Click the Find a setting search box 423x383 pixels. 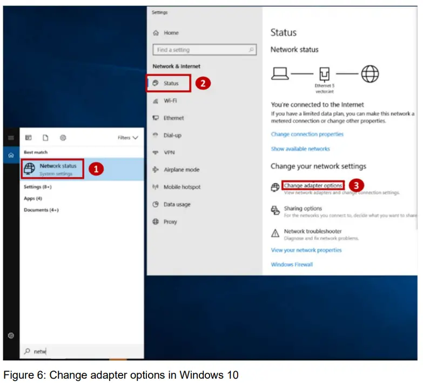(205, 50)
